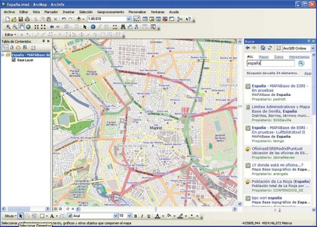317x227 pixels.
Task: Select the Zoom In magnifier tool
Action: coord(9,27)
